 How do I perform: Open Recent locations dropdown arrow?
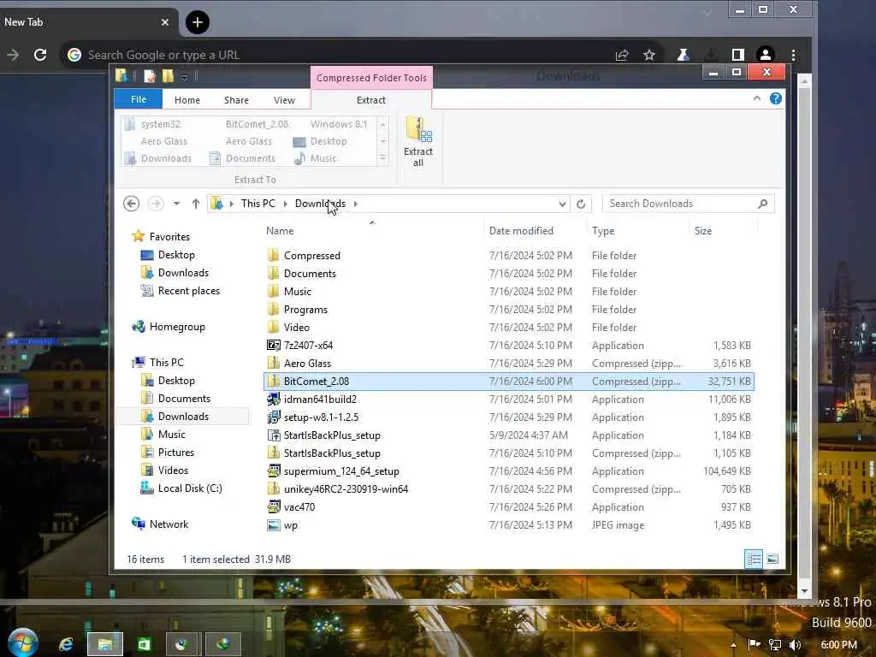click(176, 204)
